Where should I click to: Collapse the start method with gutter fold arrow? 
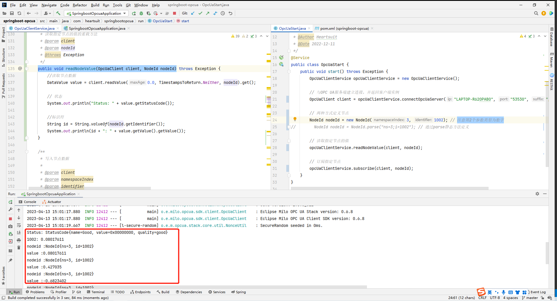[x=289, y=72]
